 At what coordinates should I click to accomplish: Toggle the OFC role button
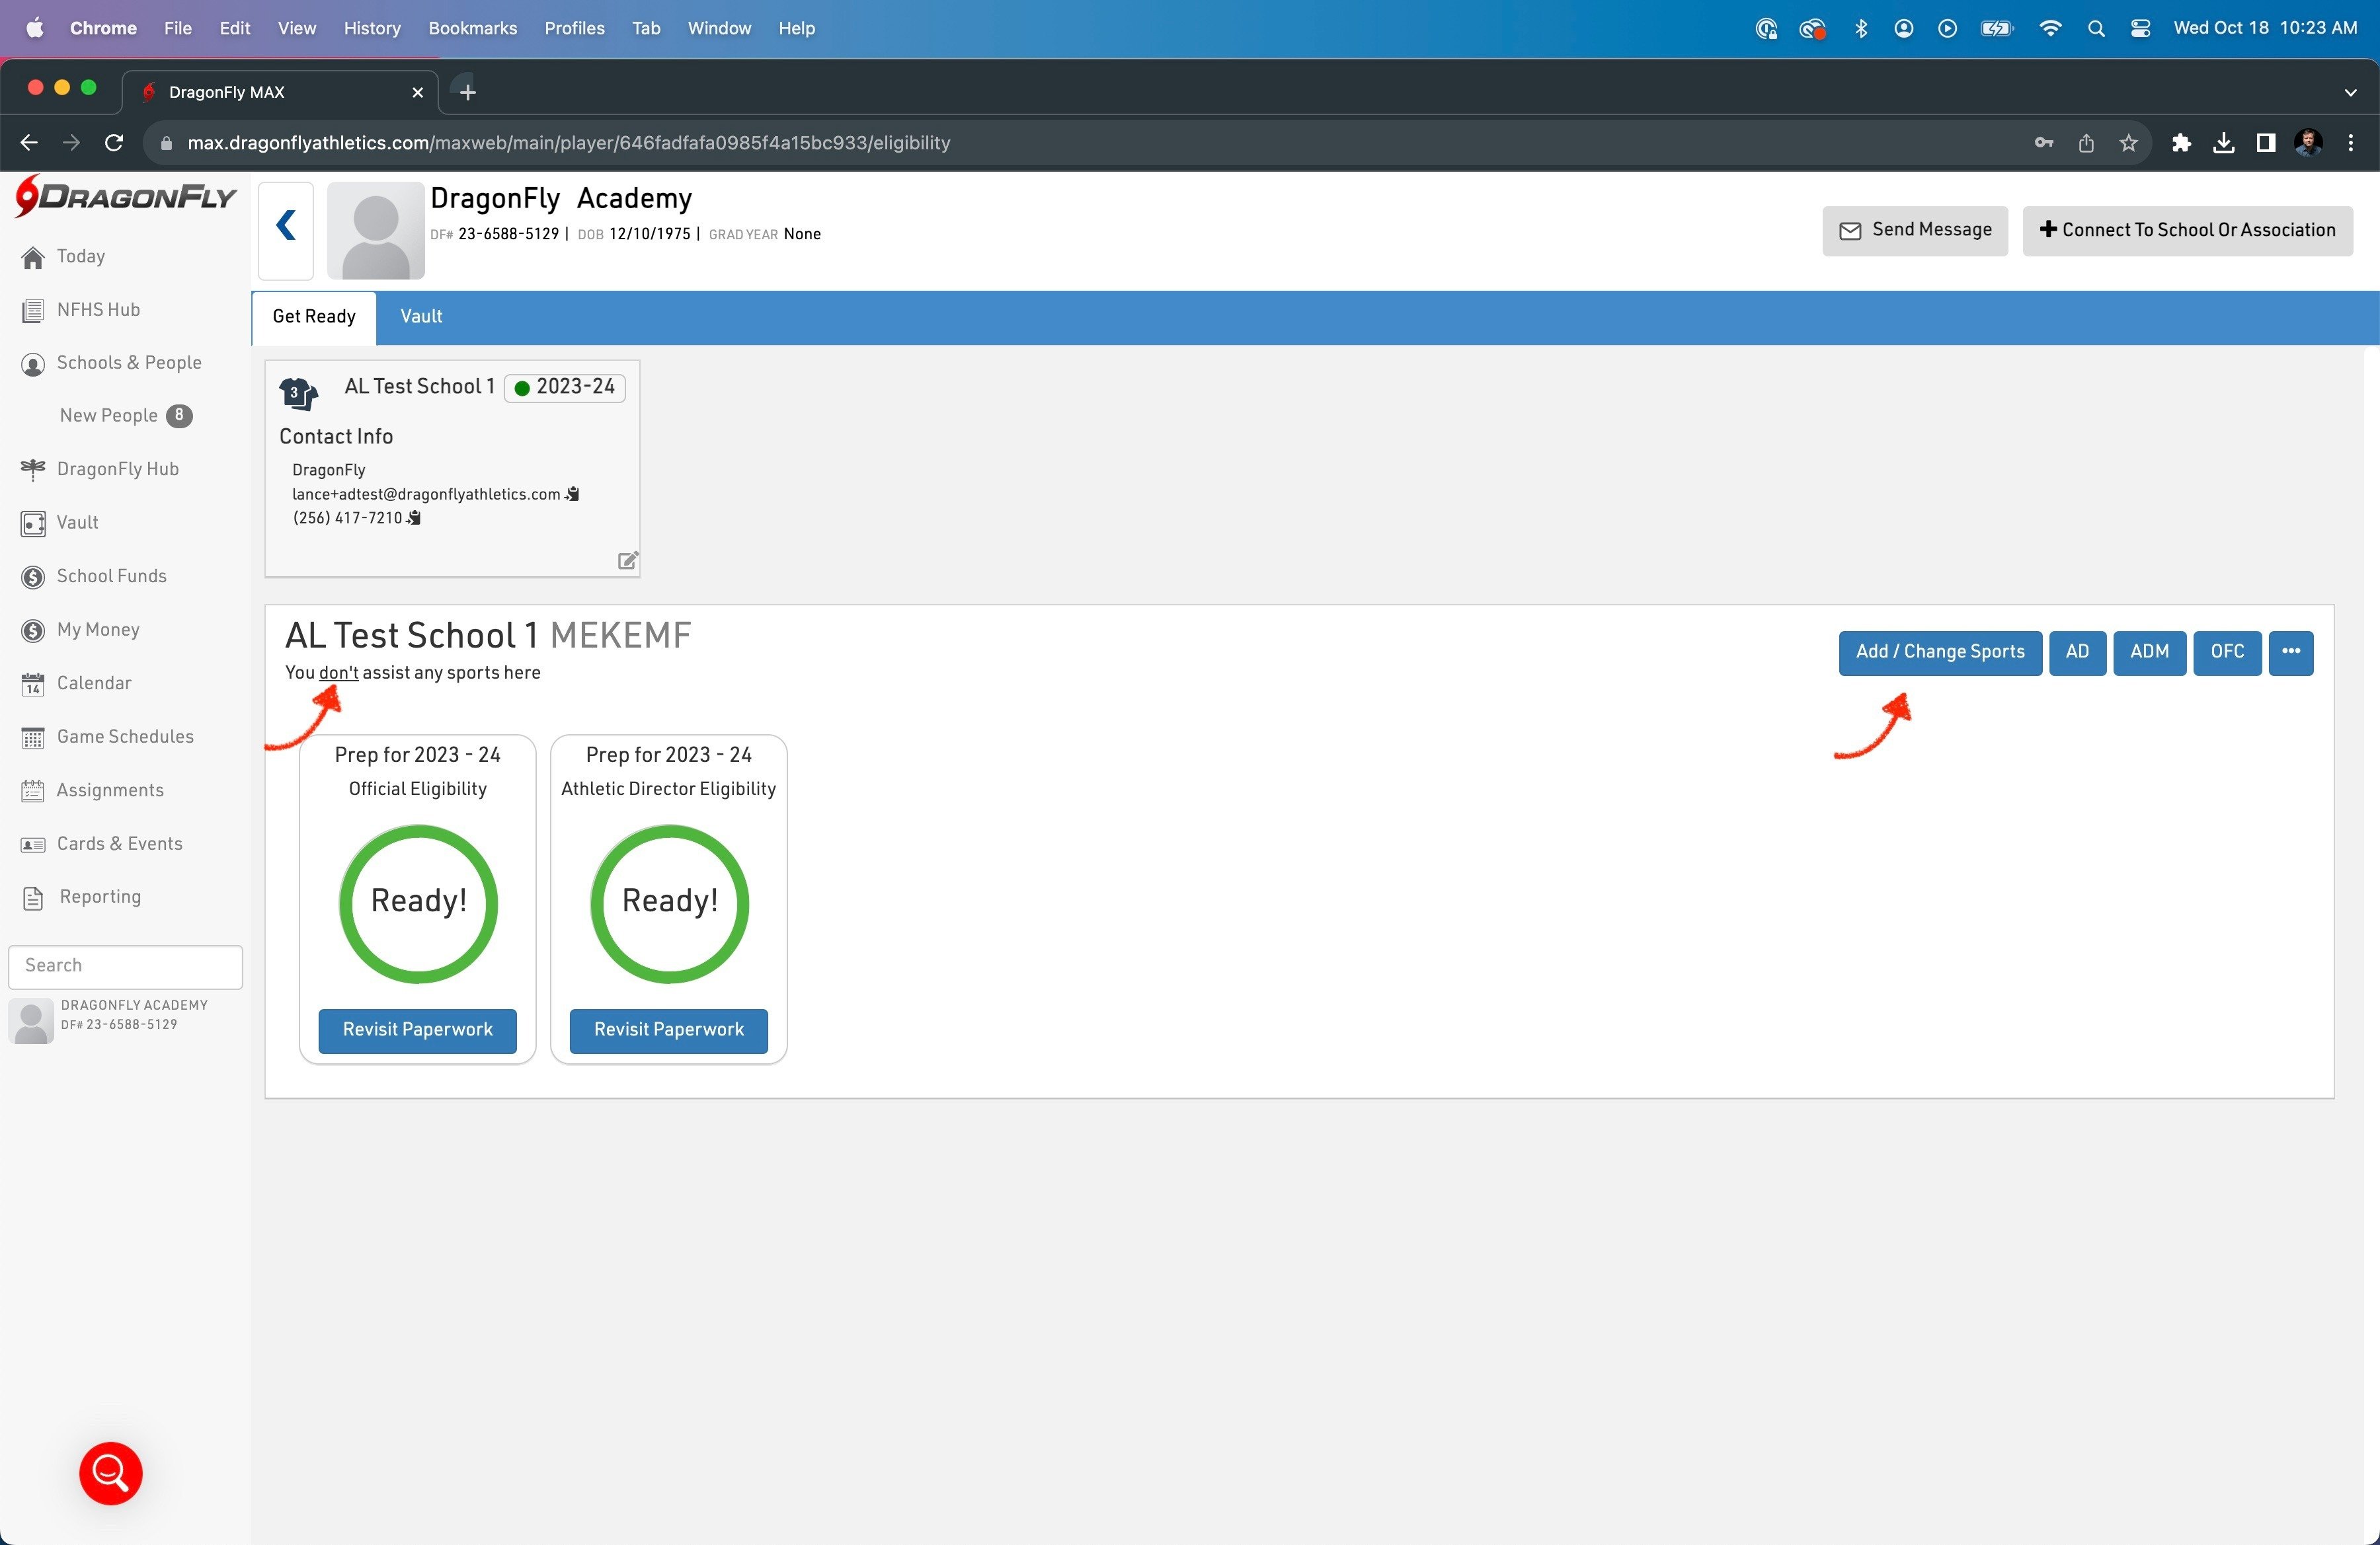pyautogui.click(x=2226, y=653)
